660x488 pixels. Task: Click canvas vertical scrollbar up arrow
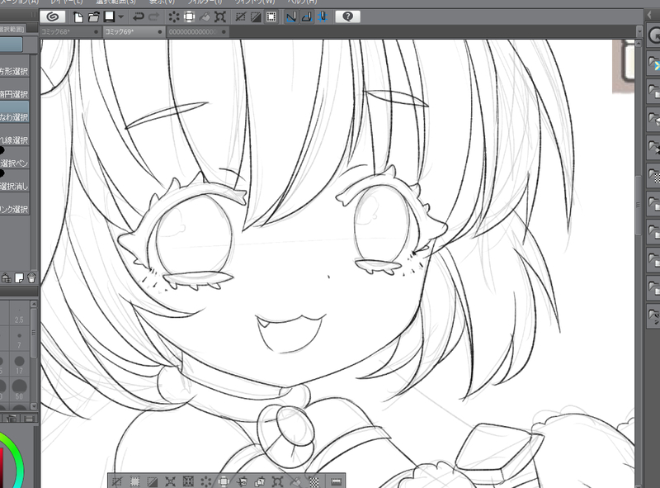(639, 43)
